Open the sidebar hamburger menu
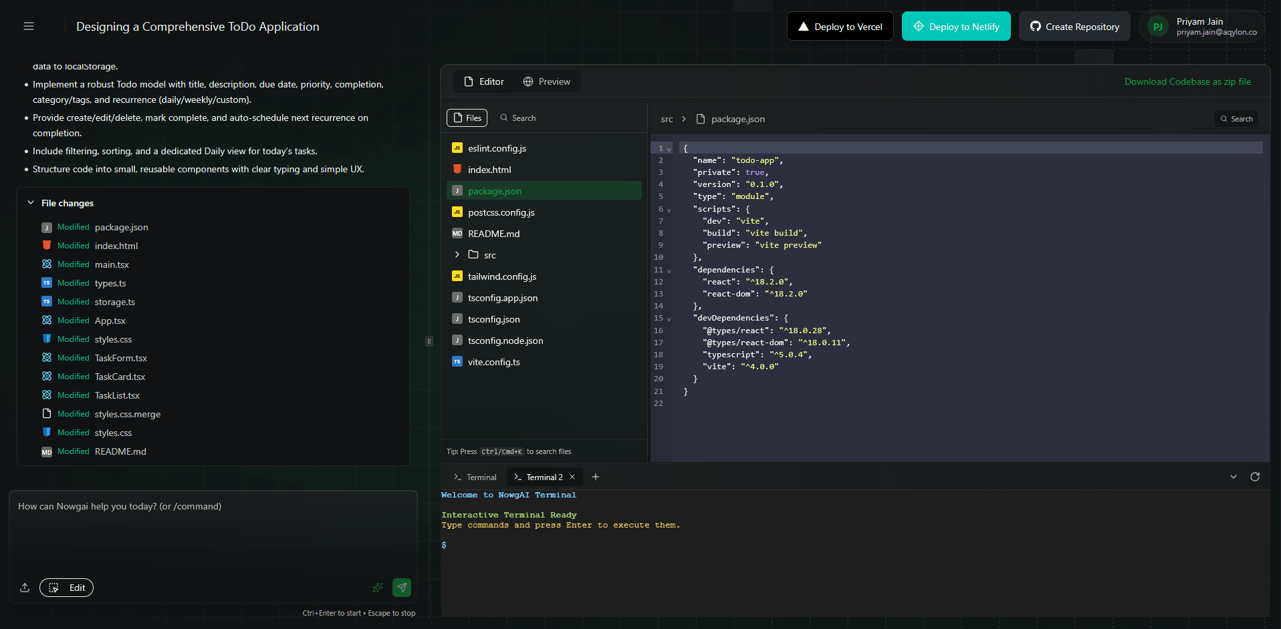Screen dimensions: 1281x629 pyautogui.click(x=28, y=25)
